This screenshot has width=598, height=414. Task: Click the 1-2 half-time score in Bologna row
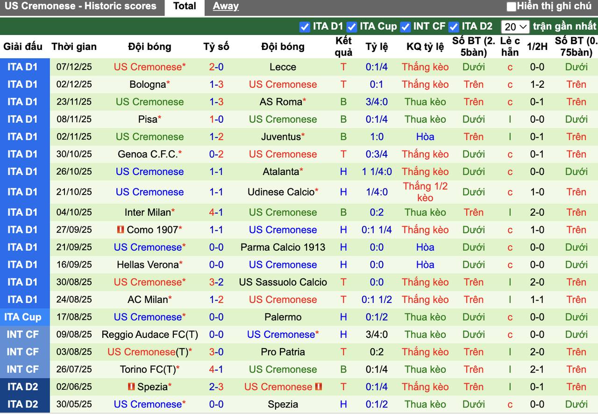pos(537,84)
